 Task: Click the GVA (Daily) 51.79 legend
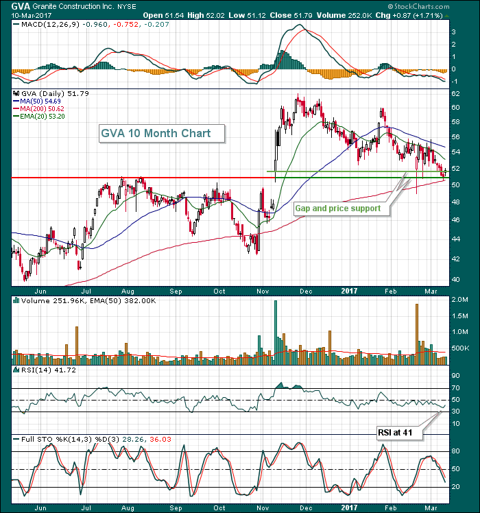55,93
